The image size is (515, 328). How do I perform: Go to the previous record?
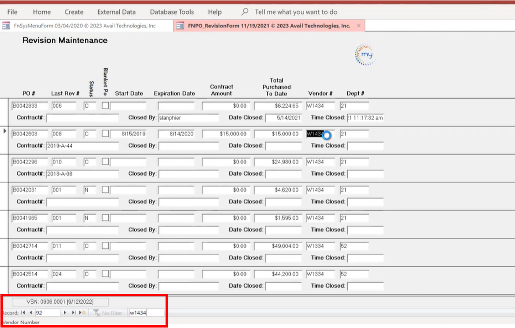(30, 312)
